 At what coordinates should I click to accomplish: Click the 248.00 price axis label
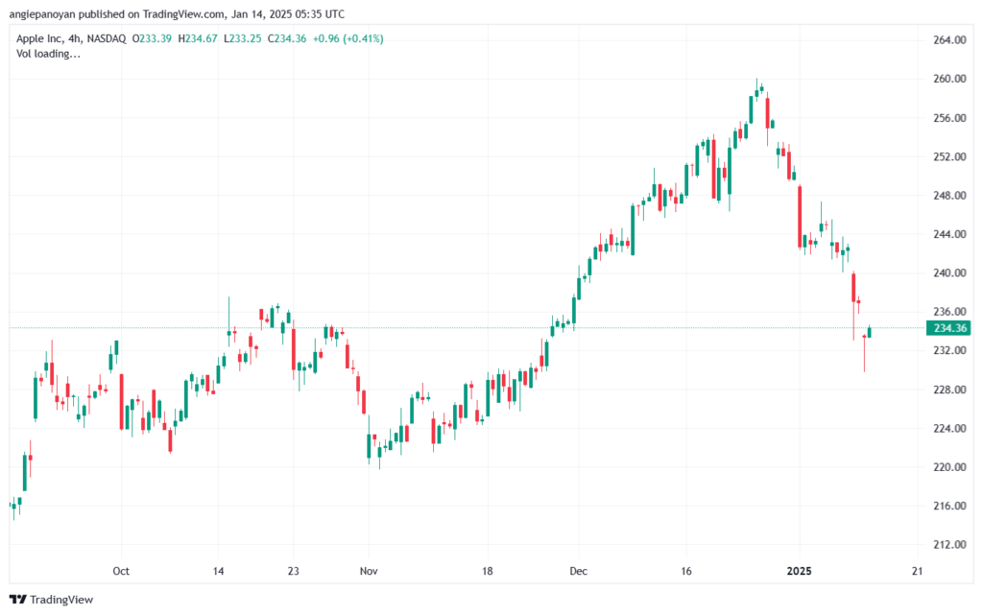949,196
